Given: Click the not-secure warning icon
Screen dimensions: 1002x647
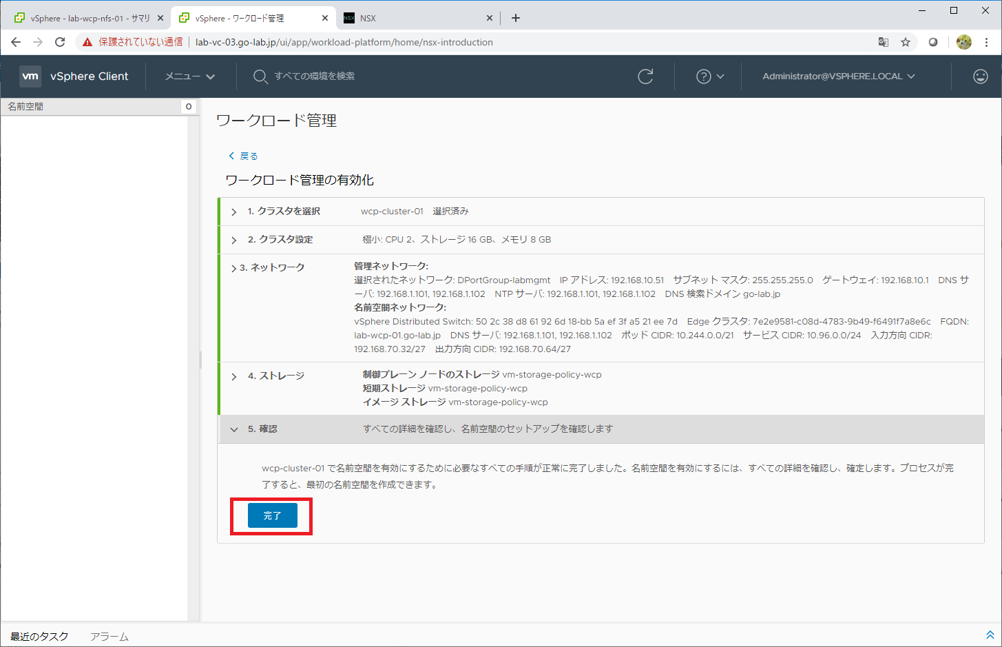Looking at the screenshot, I should pos(87,42).
